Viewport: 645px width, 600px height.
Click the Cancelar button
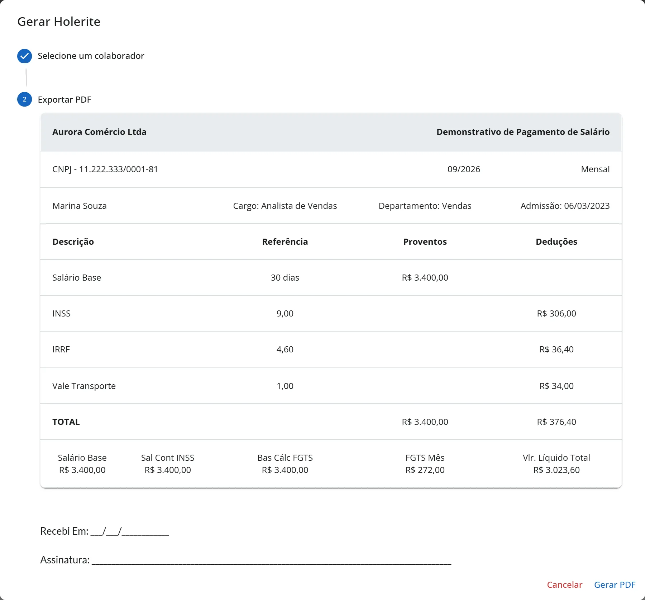point(564,585)
